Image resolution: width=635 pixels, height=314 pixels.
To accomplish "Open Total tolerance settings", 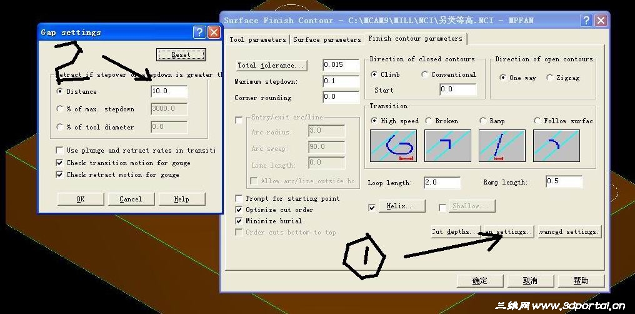I will tap(272, 65).
